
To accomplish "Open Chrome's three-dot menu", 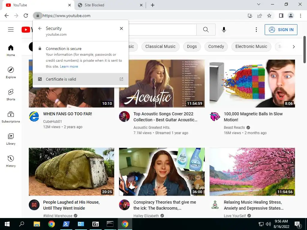I will coord(300,16).
